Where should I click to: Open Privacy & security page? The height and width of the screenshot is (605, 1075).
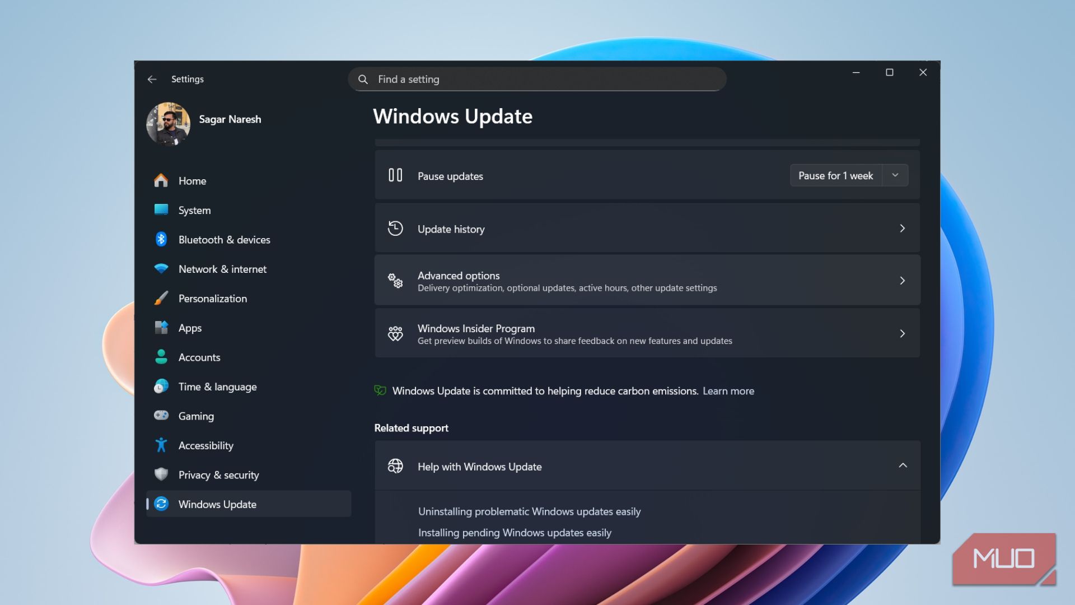[249, 475]
